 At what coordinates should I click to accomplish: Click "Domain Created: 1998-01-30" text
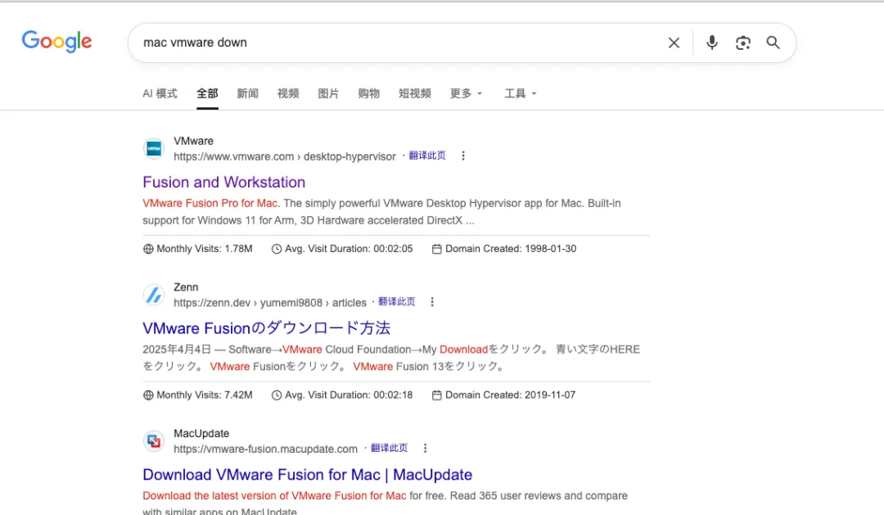pyautogui.click(x=511, y=249)
